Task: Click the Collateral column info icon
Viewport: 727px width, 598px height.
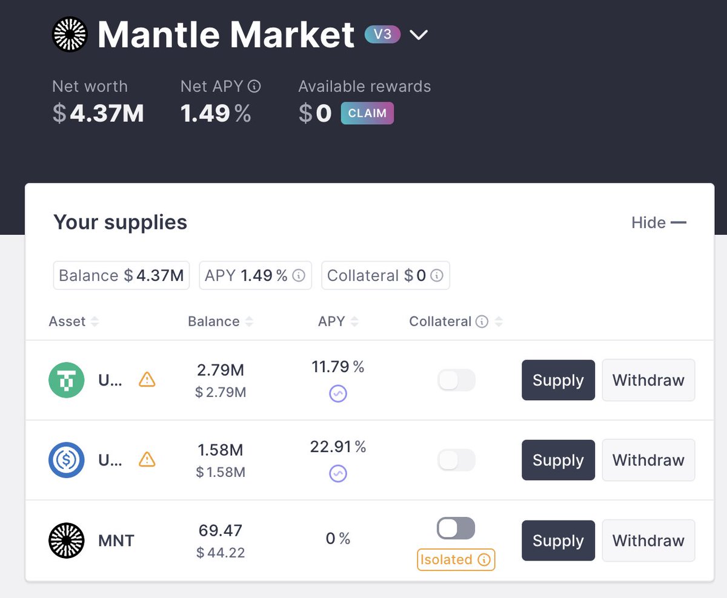Action: [482, 321]
